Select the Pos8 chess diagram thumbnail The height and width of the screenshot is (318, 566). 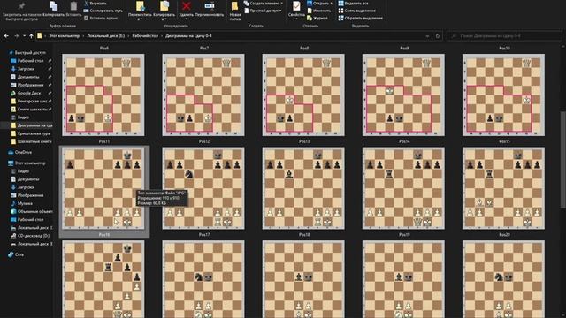[303, 95]
